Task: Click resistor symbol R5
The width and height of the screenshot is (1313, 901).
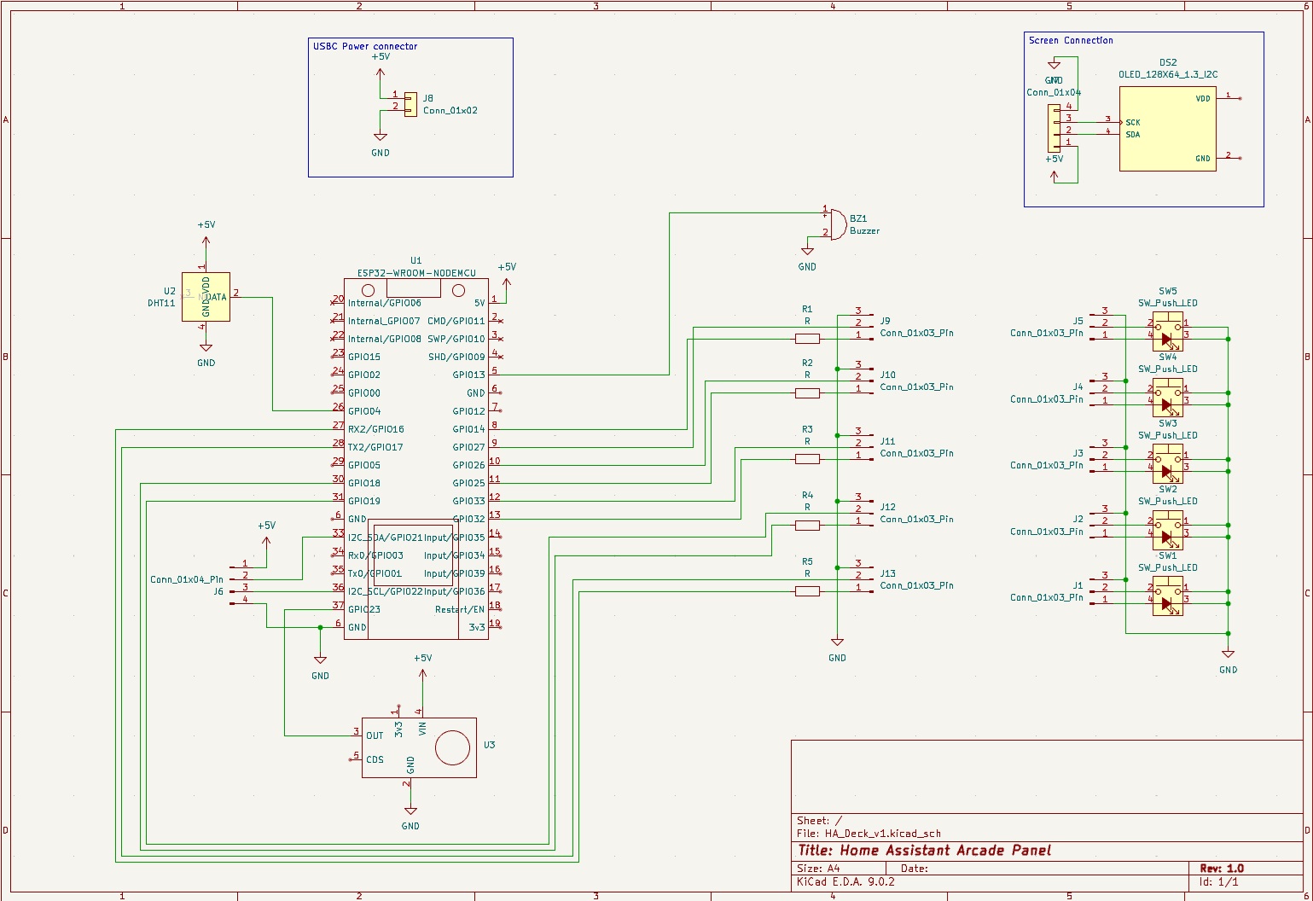Action: tap(806, 590)
